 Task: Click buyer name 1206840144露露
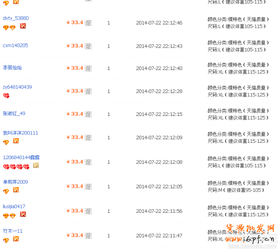21,158
